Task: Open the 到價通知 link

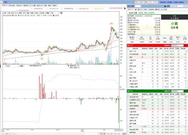Action: click(x=181, y=2)
